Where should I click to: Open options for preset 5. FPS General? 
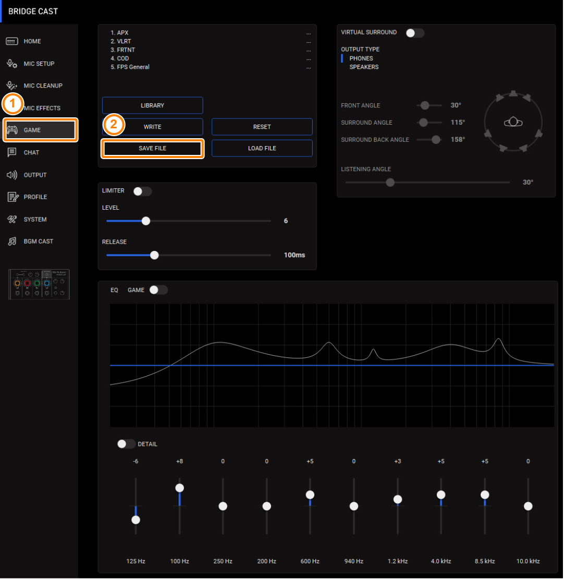click(309, 67)
